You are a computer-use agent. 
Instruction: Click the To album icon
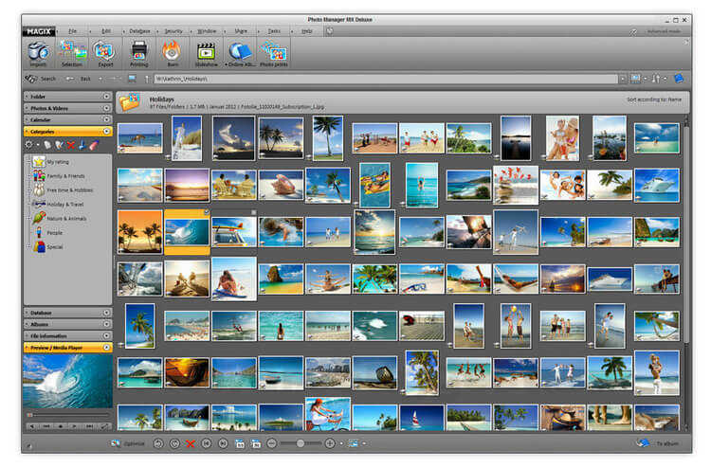643,443
